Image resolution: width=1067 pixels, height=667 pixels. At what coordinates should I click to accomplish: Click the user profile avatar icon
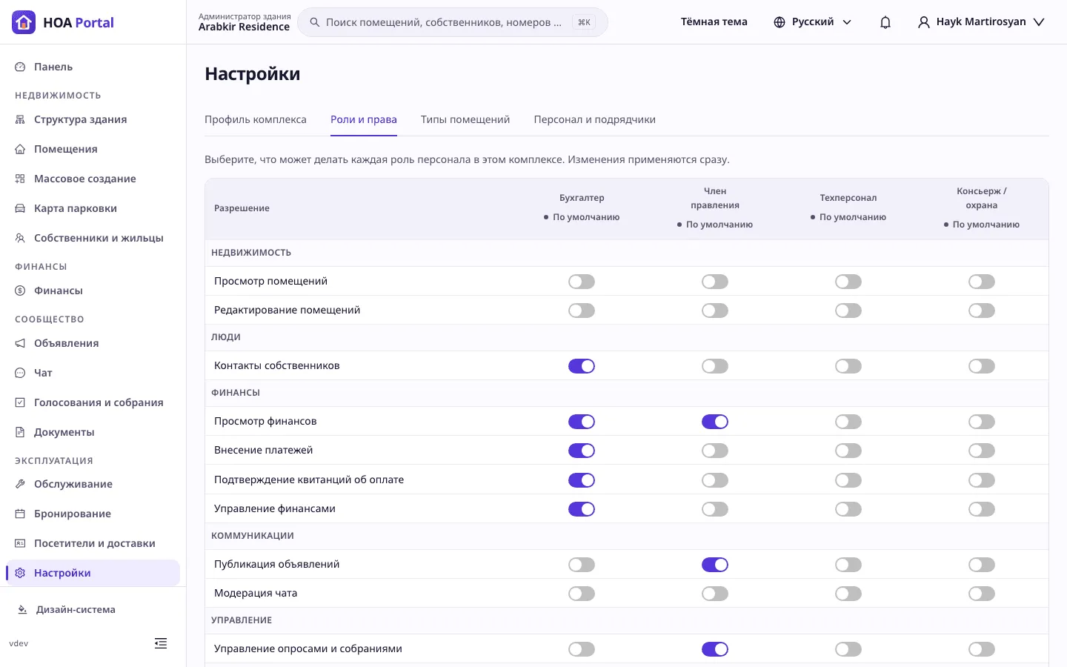click(924, 22)
